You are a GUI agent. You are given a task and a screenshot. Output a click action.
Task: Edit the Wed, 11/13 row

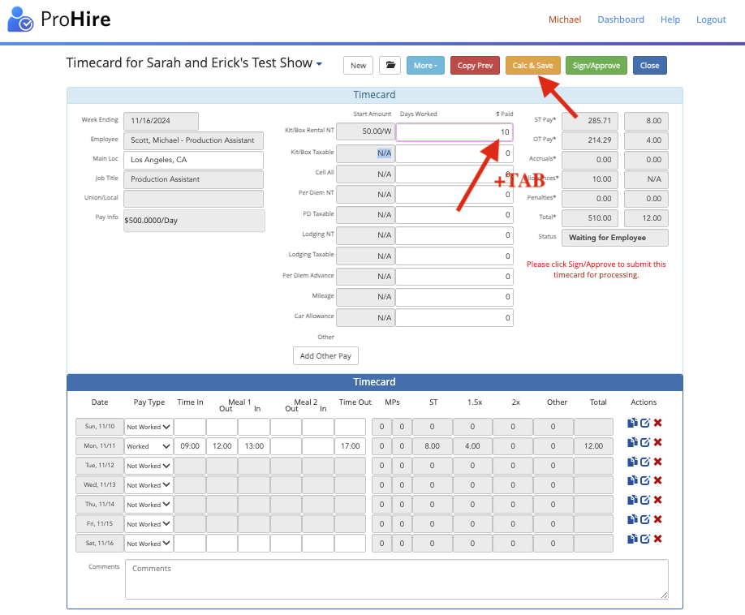(644, 480)
